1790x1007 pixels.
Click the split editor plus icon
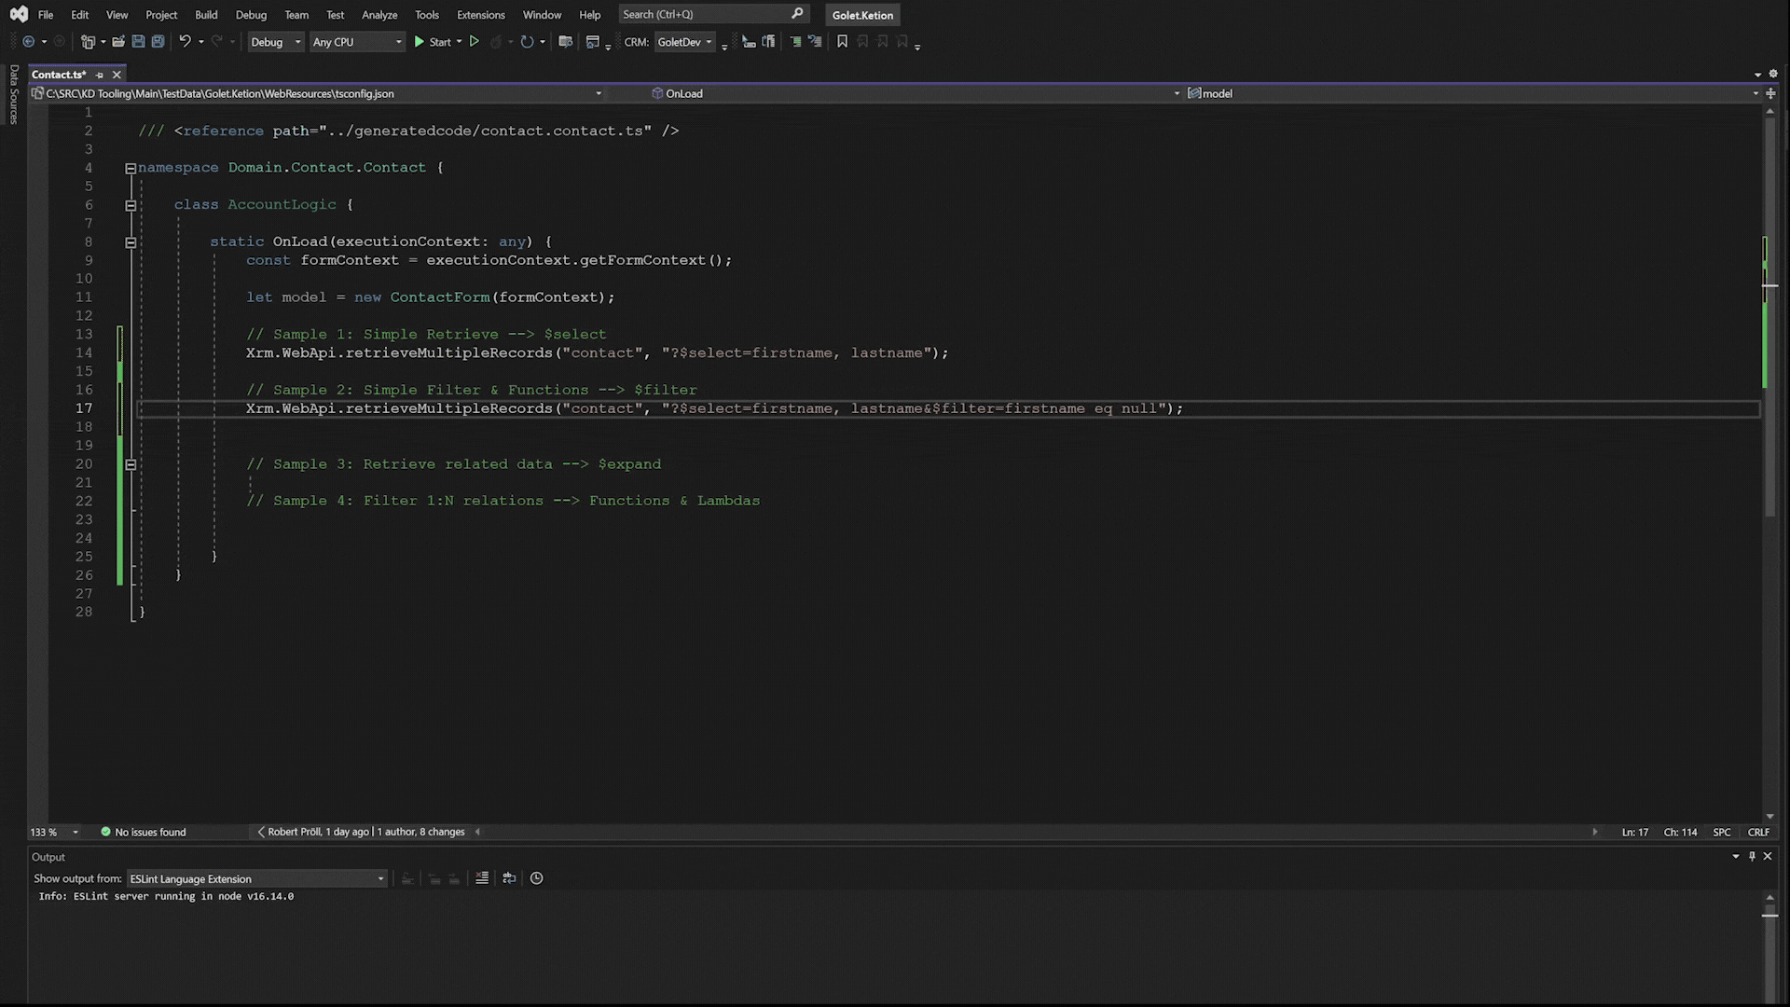(1770, 93)
